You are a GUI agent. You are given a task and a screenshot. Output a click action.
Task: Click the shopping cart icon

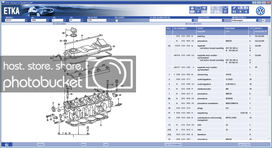click(x=225, y=12)
